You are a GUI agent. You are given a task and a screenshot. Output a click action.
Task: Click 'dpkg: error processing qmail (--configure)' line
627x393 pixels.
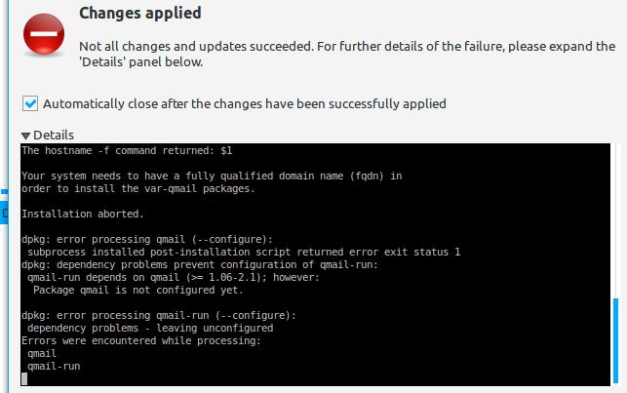coord(146,240)
